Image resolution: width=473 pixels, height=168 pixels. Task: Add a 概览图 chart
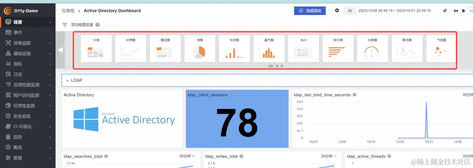click(165, 48)
